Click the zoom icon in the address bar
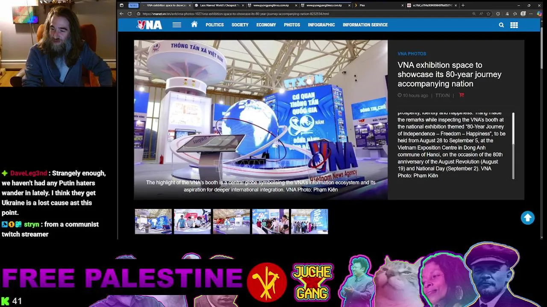 click(x=474, y=14)
